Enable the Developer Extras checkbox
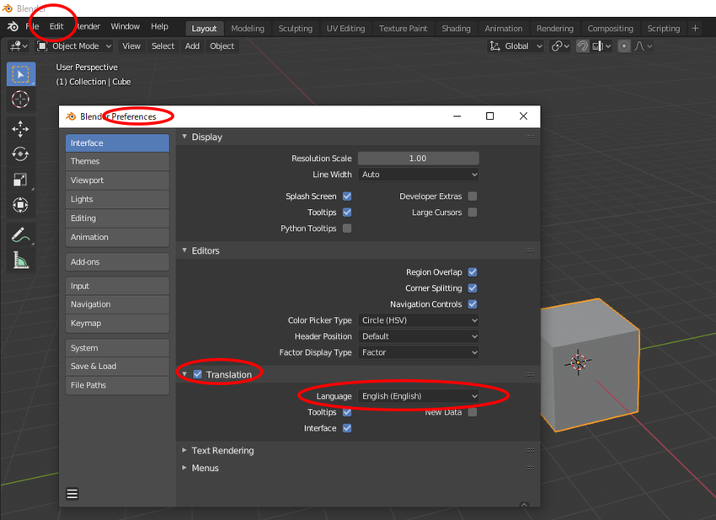Viewport: 716px width, 520px height. point(473,196)
